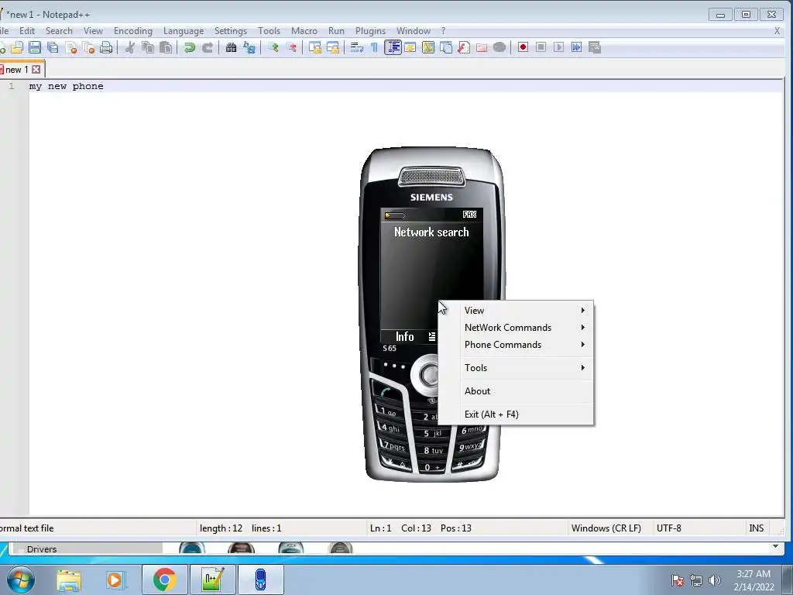Open a file with the toolbar Open icon
Screen dimensions: 793x595
point(17,47)
